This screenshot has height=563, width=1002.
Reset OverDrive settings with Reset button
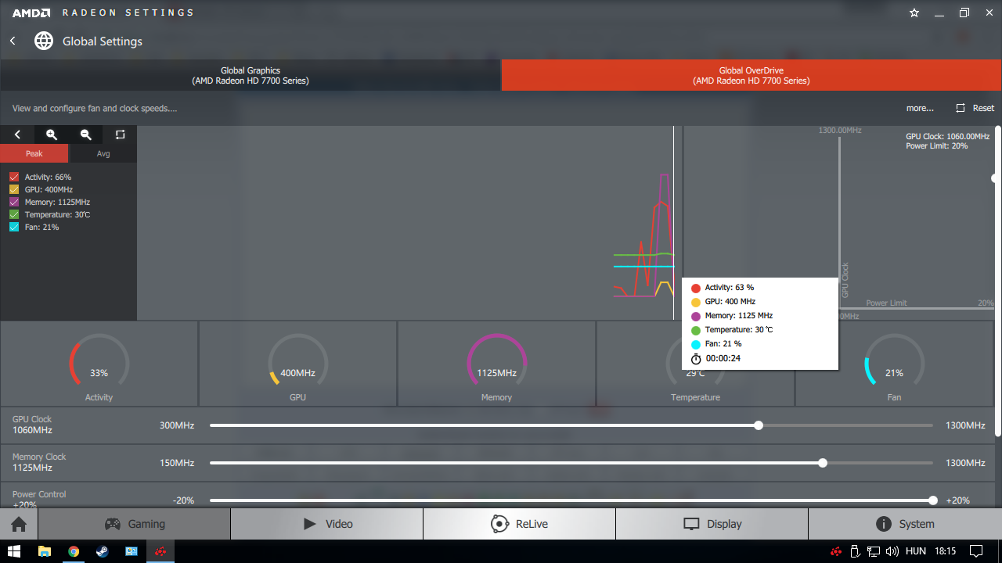point(975,108)
